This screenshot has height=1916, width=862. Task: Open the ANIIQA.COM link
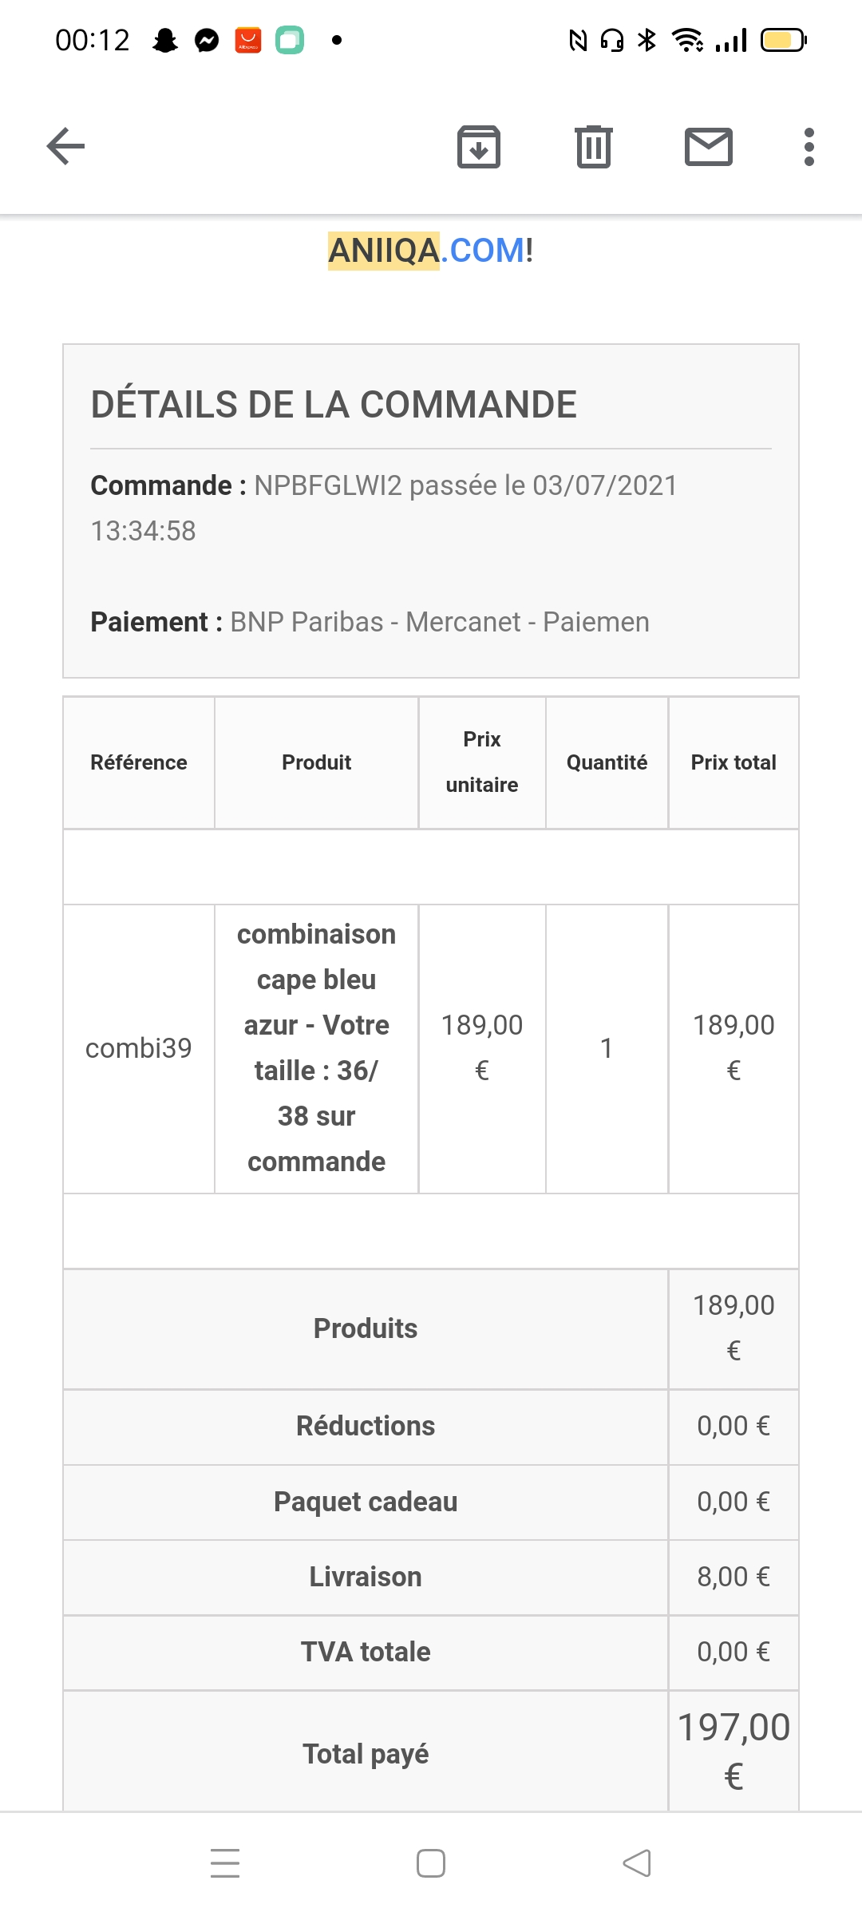[x=431, y=251]
